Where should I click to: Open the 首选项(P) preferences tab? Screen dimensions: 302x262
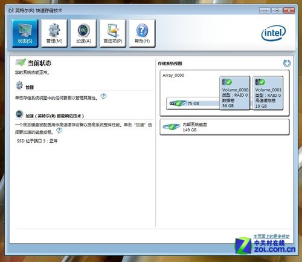tap(113, 33)
